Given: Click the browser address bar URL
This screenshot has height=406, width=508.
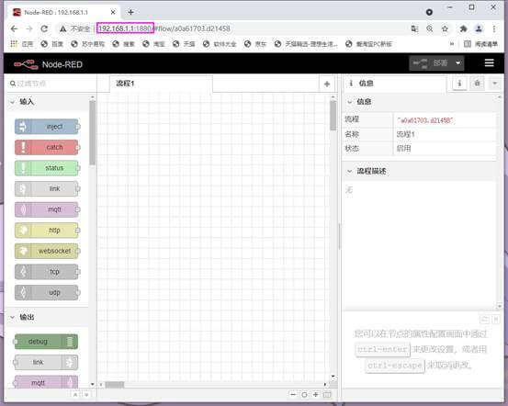Looking at the screenshot, I should click(x=164, y=28).
